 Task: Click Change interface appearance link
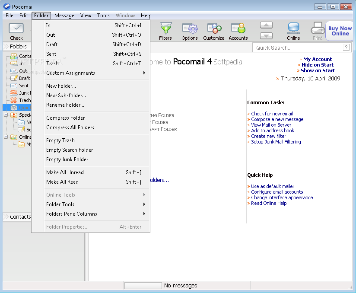(282, 197)
